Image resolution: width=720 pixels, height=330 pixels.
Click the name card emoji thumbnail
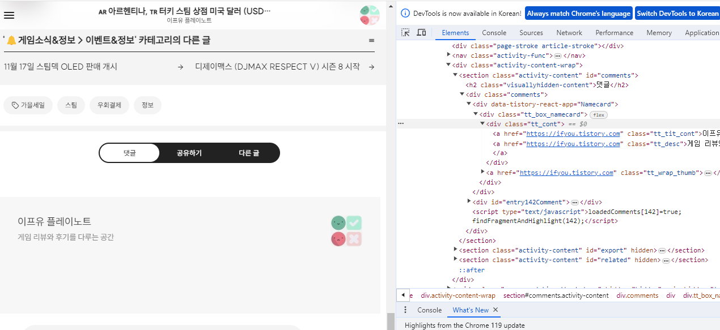click(346, 230)
